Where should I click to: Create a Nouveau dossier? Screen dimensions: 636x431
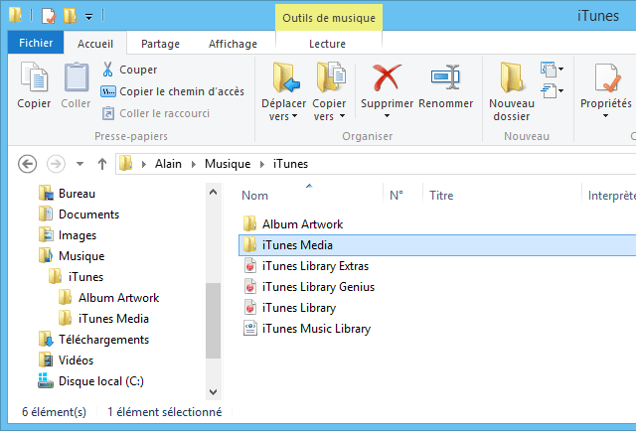512,91
